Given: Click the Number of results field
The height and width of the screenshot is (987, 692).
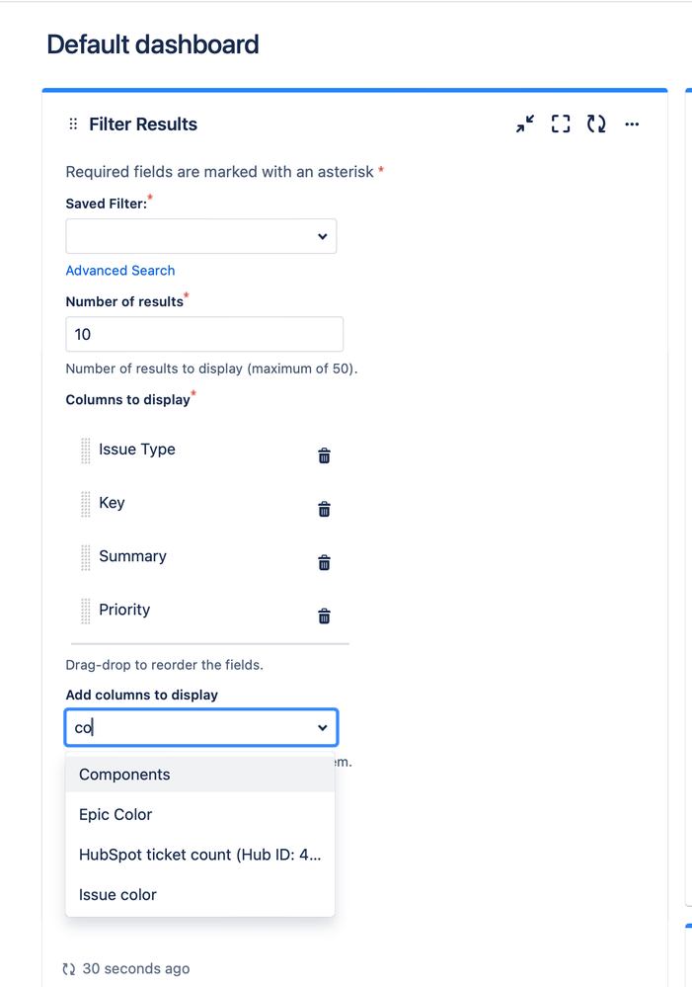Looking at the screenshot, I should click(204, 334).
